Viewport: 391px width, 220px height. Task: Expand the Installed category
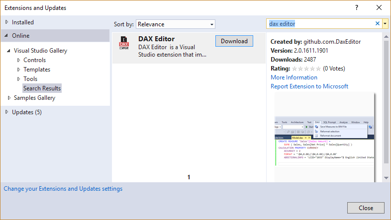click(7, 22)
